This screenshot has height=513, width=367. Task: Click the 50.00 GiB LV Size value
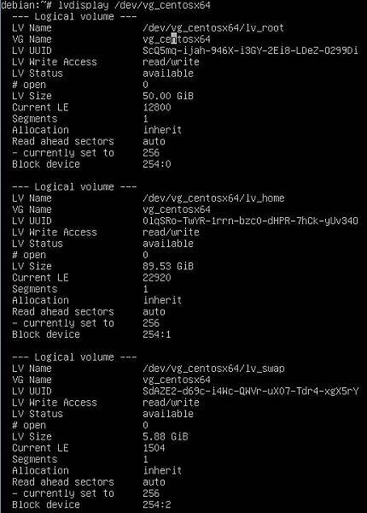(168, 96)
